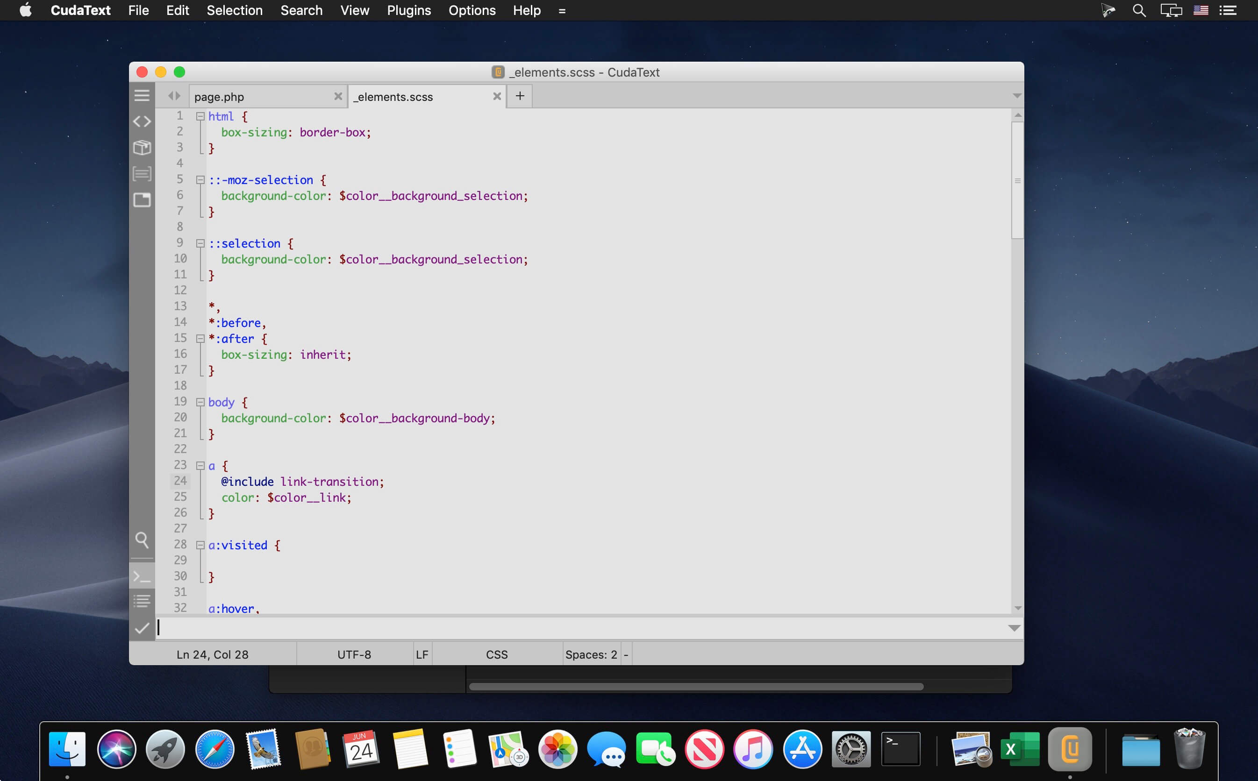The height and width of the screenshot is (781, 1258).
Task: Click the sidebar Search magnifier icon
Action: pos(142,540)
